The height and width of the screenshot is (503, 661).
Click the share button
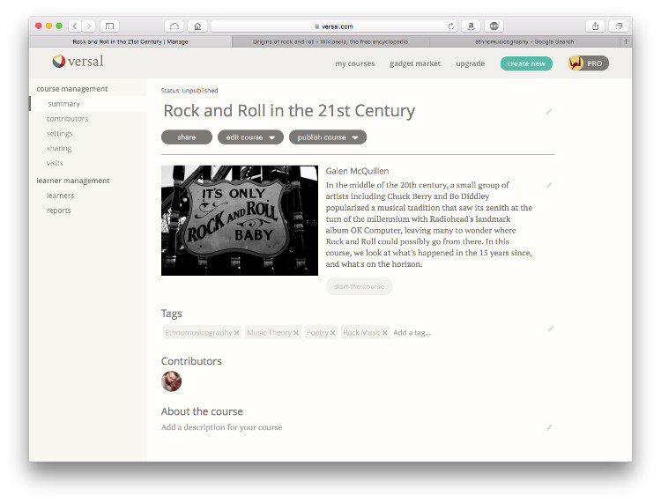(x=186, y=137)
